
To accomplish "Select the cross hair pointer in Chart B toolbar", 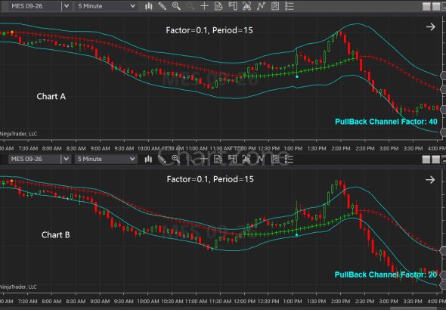I will coord(204,159).
